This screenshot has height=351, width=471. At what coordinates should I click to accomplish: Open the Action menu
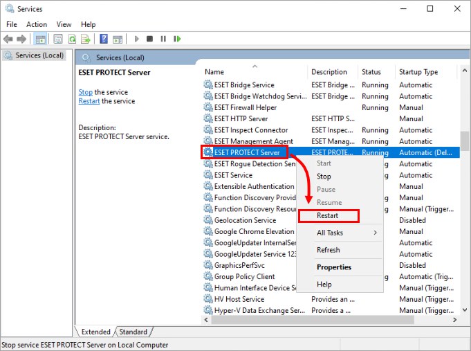(37, 24)
